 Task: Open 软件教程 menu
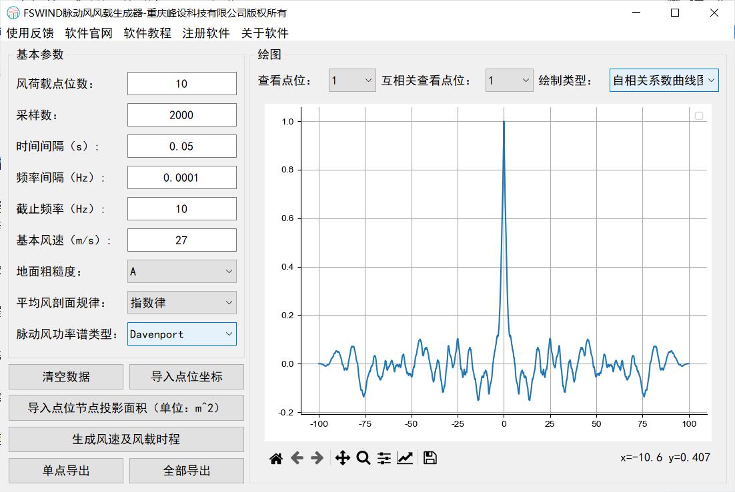coord(147,33)
